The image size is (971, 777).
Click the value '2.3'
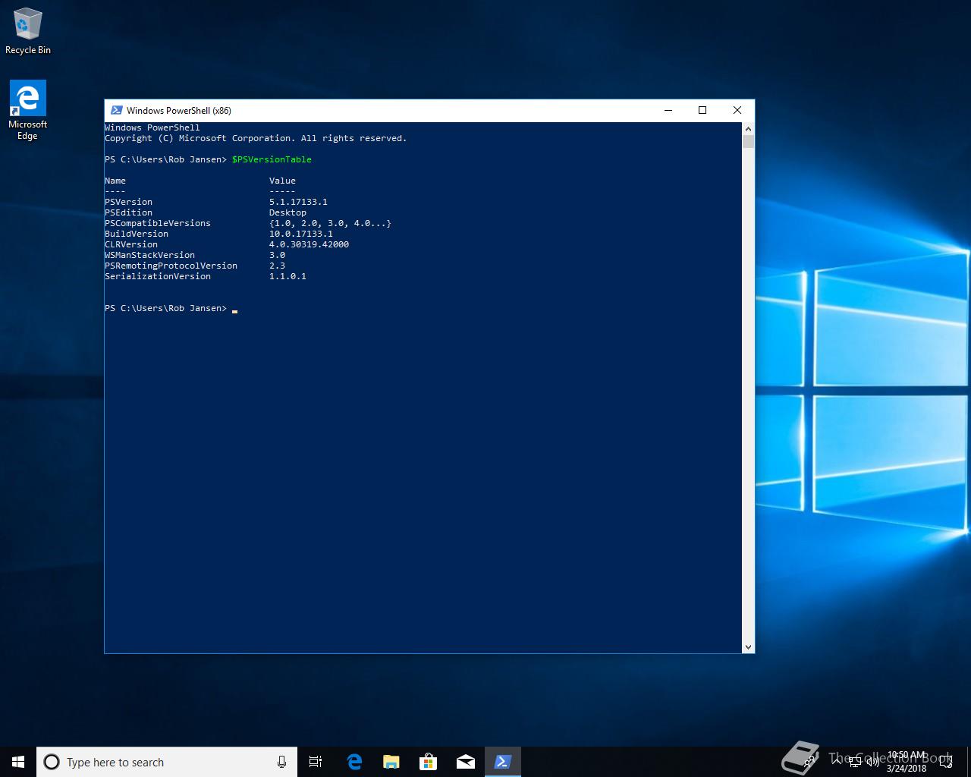point(277,266)
